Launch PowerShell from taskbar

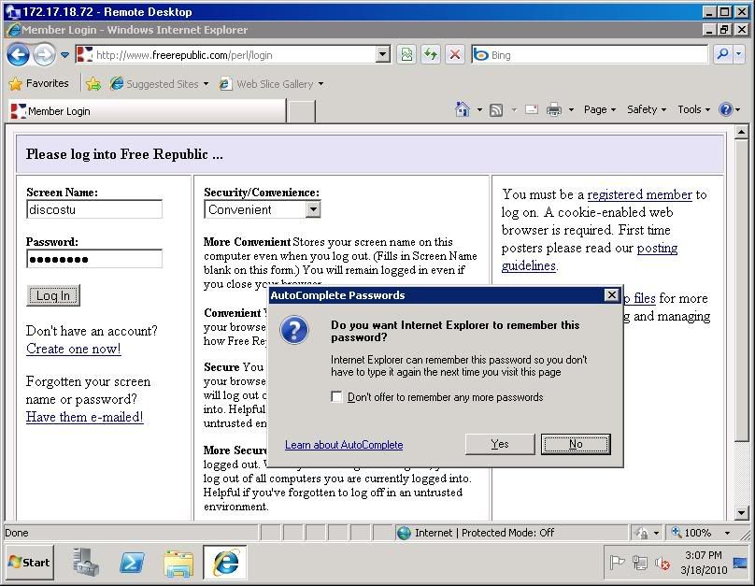[132, 562]
